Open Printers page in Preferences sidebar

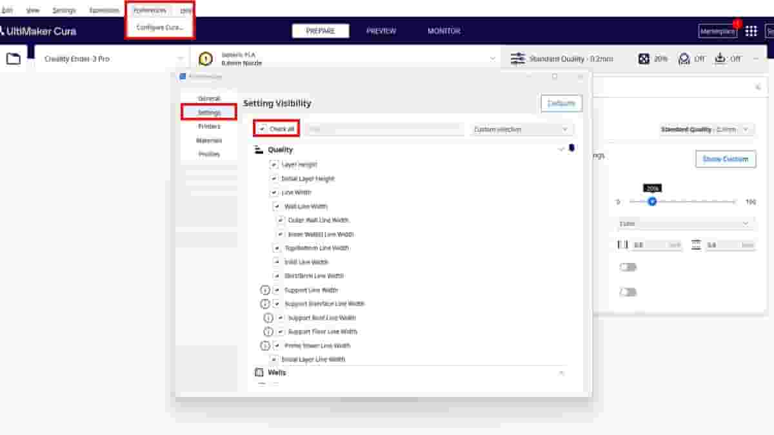tap(209, 126)
